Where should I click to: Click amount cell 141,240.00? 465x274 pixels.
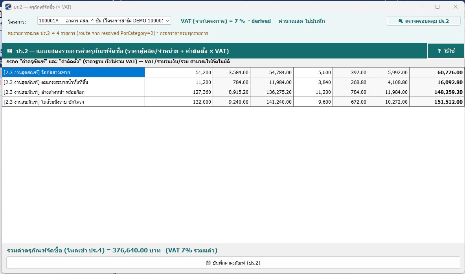click(x=272, y=102)
